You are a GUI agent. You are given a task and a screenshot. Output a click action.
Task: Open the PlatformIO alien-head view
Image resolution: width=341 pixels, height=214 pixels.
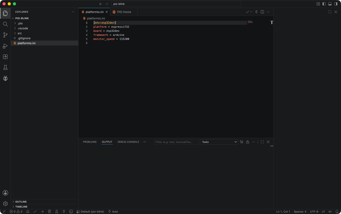point(5,78)
